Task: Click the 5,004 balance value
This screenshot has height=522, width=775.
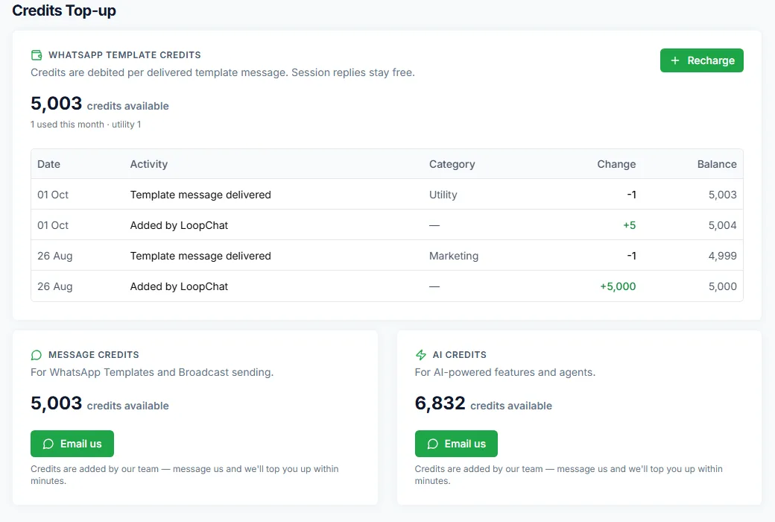Action: coord(722,225)
